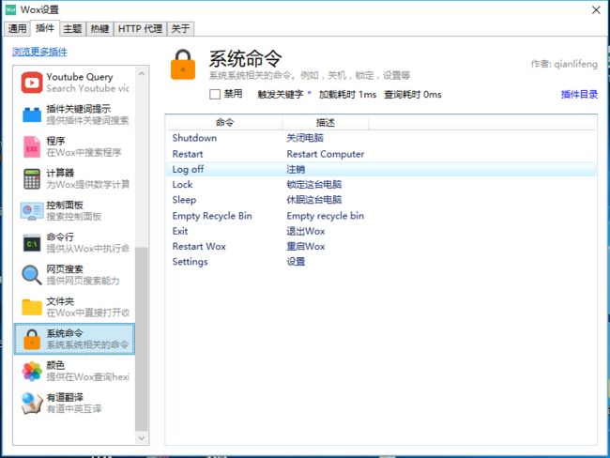Screen dimensions: 610x458
Task: Select the Empty Recycle Bin command
Action: pyautogui.click(x=381, y=216)
